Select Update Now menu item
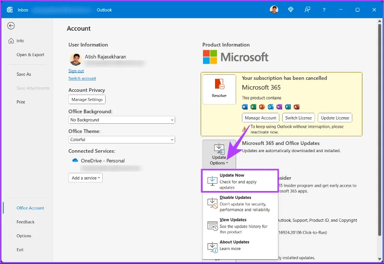The width and height of the screenshot is (384, 264). tap(240, 181)
